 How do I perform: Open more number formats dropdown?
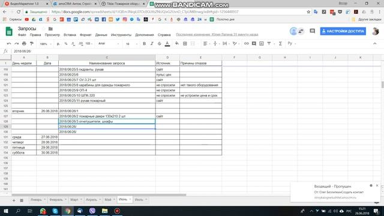89,44
